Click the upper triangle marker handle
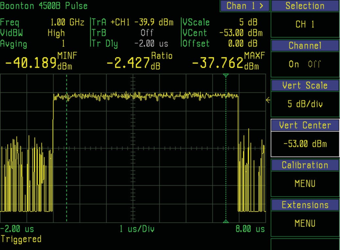The image size is (340, 250). (x=226, y=75)
